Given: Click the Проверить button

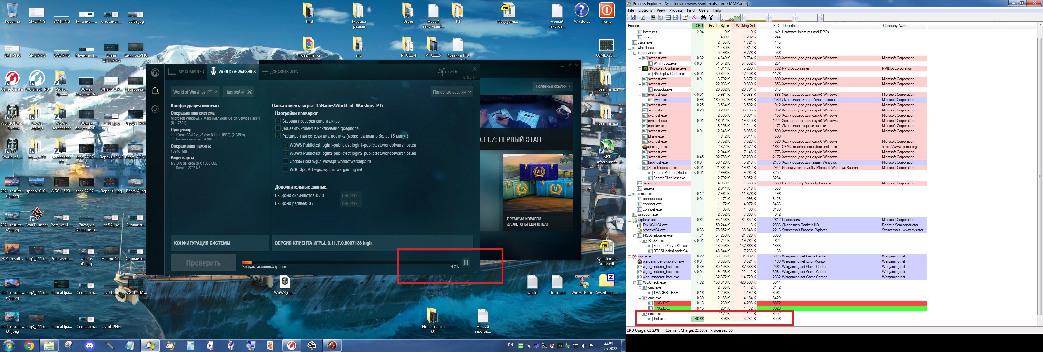Looking at the screenshot, I should [x=203, y=263].
